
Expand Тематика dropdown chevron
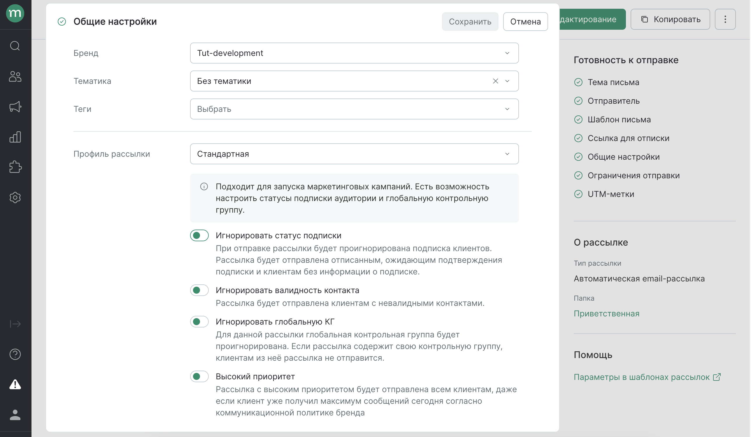(507, 81)
